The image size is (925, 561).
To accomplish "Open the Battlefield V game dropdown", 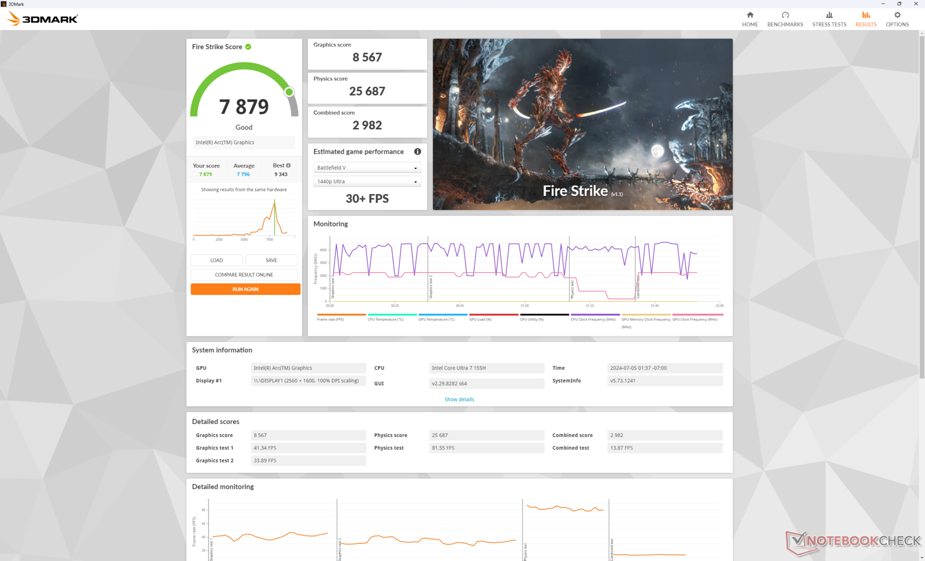I will (367, 168).
